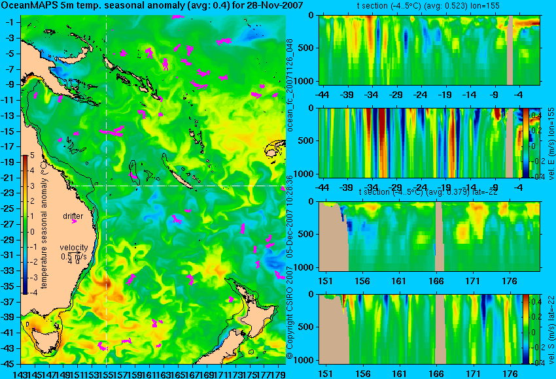Click the '0.2' value on the vel. S color bar
Viewport: 556px width, 379px height.
tap(536, 317)
